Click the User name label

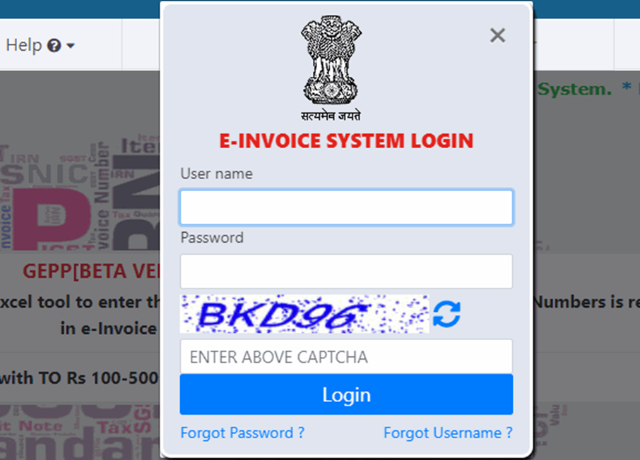tap(217, 174)
